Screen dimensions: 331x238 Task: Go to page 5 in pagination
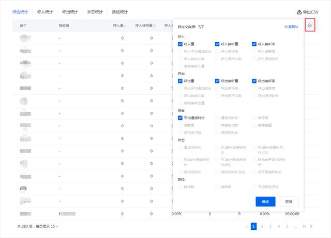(x=287, y=227)
